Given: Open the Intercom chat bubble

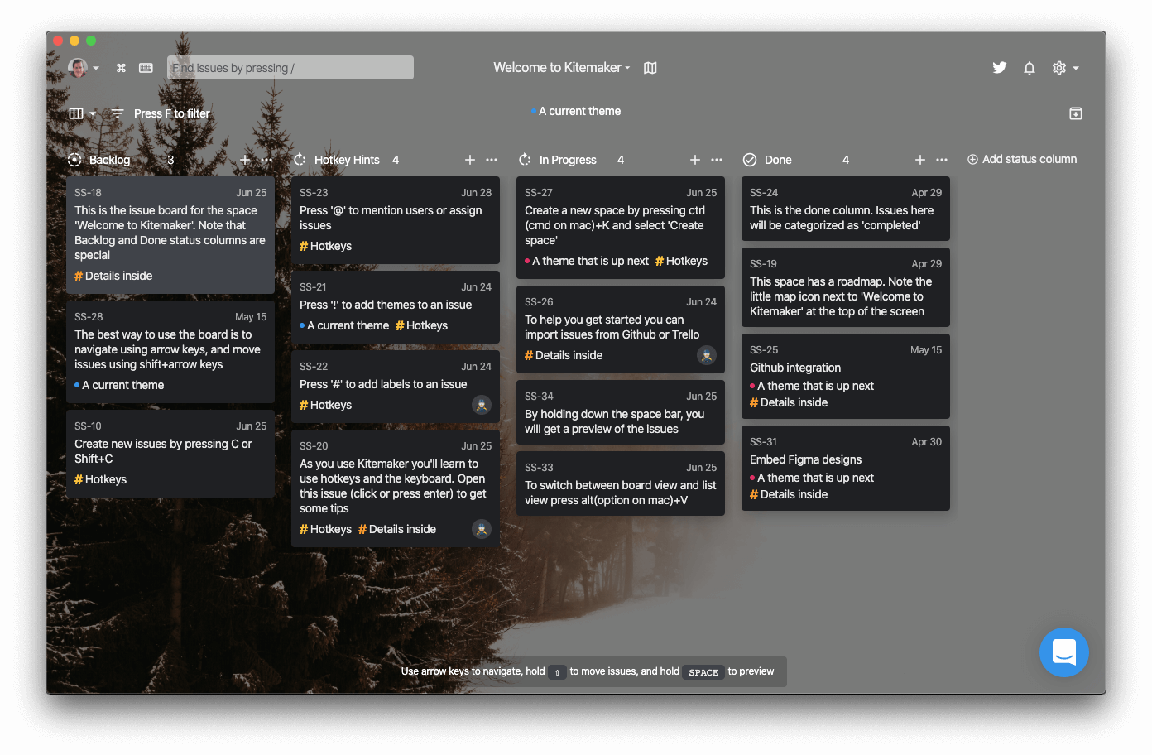Looking at the screenshot, I should (1063, 652).
